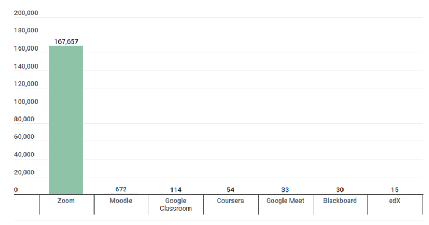Click the 200,000 y-axis label

tap(26, 13)
